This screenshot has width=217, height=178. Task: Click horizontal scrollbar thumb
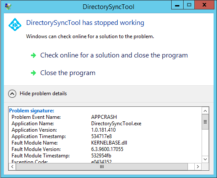[x=102, y=167]
